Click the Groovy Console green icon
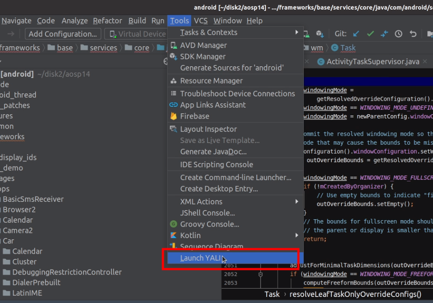 [173, 224]
